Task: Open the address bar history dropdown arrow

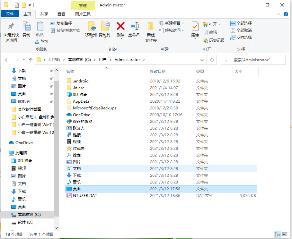Action: coord(203,60)
